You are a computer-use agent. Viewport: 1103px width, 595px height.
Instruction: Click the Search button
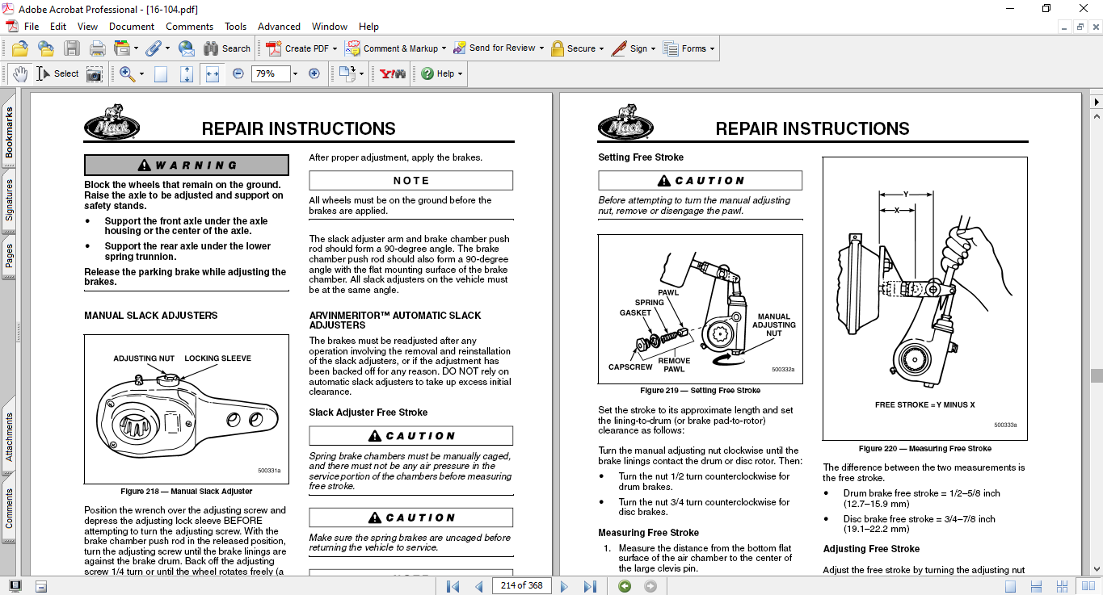pos(227,48)
